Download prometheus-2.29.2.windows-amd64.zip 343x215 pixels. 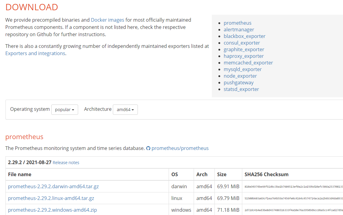coord(52,210)
